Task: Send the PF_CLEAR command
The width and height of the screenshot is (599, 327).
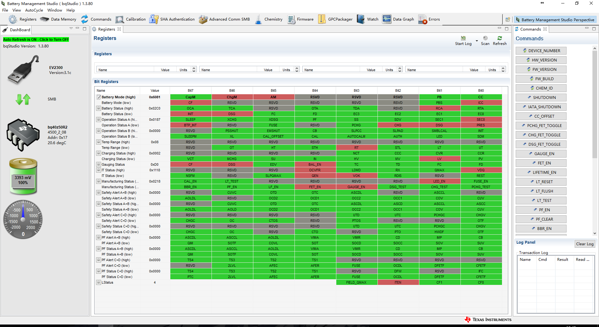Action: pos(541,219)
